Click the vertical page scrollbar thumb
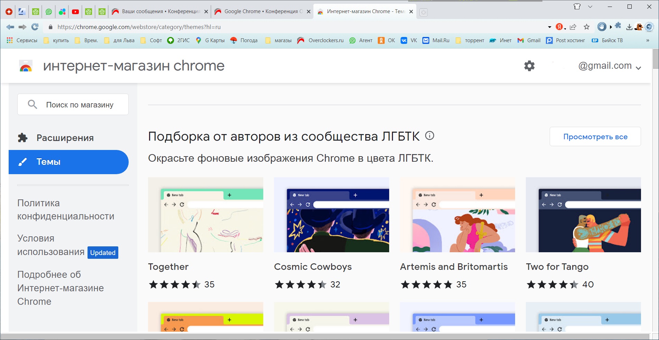The width and height of the screenshot is (659, 340). click(x=656, y=59)
